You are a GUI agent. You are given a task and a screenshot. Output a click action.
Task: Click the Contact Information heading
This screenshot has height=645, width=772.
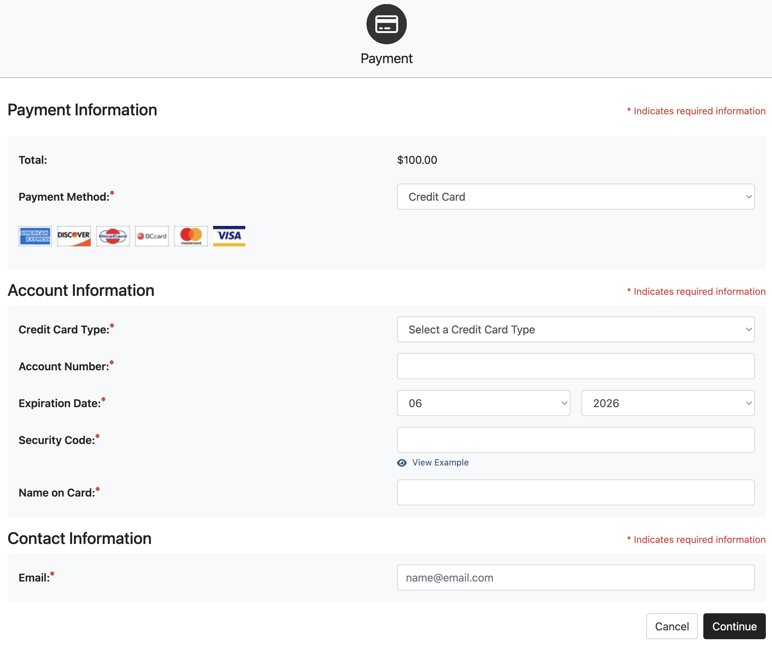79,539
